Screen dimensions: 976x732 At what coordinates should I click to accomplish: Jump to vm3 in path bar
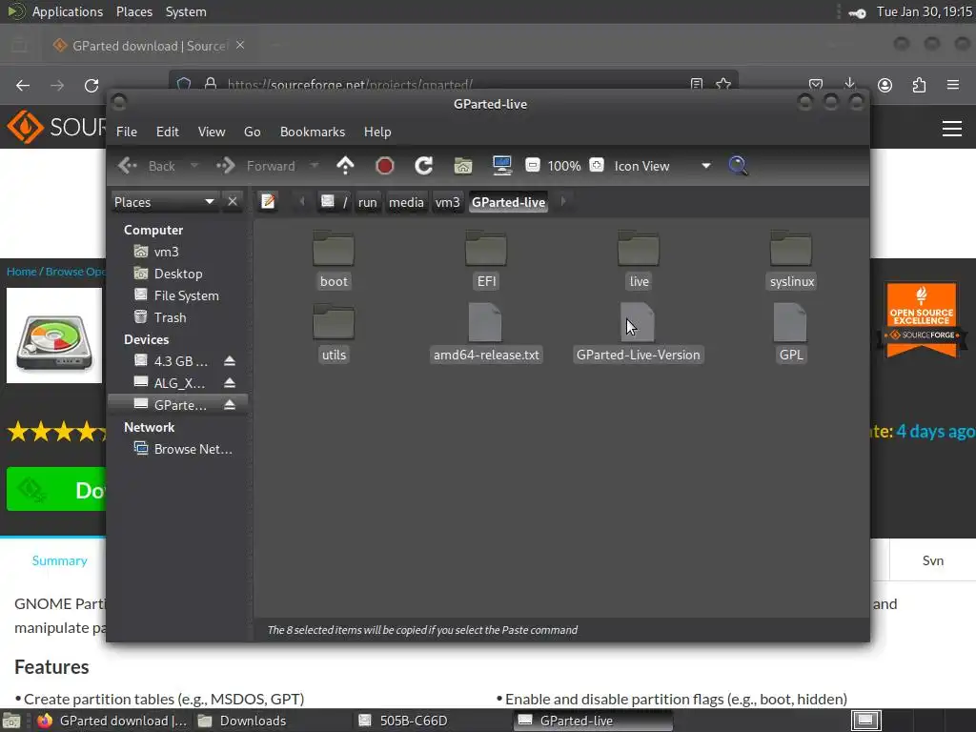click(447, 202)
